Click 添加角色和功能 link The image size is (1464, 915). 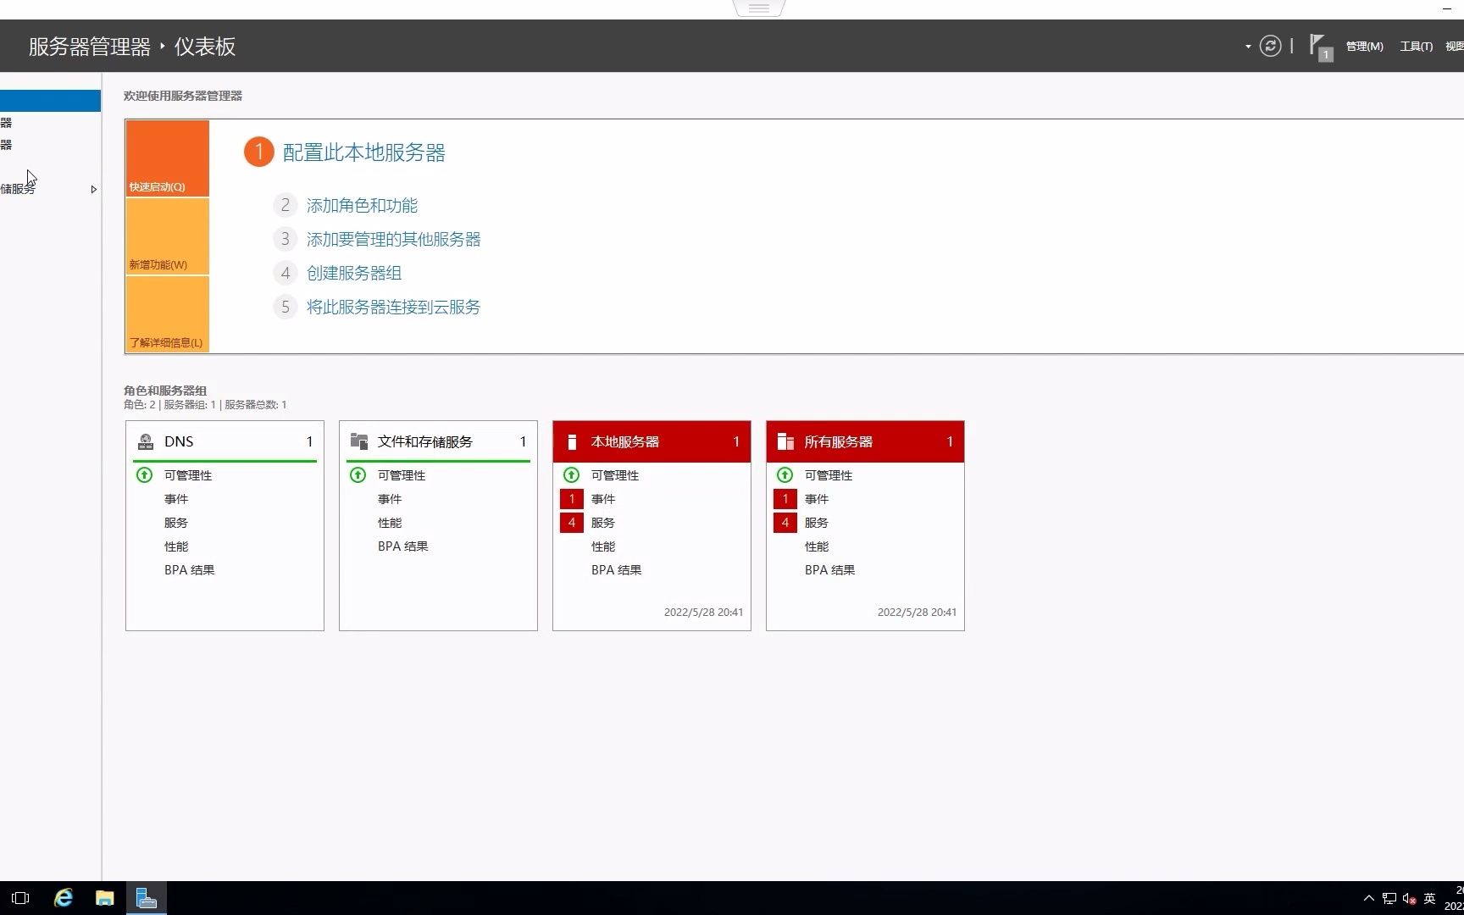pos(362,205)
